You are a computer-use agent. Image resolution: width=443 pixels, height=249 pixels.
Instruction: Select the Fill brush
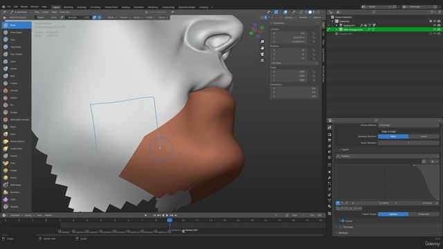(17, 105)
